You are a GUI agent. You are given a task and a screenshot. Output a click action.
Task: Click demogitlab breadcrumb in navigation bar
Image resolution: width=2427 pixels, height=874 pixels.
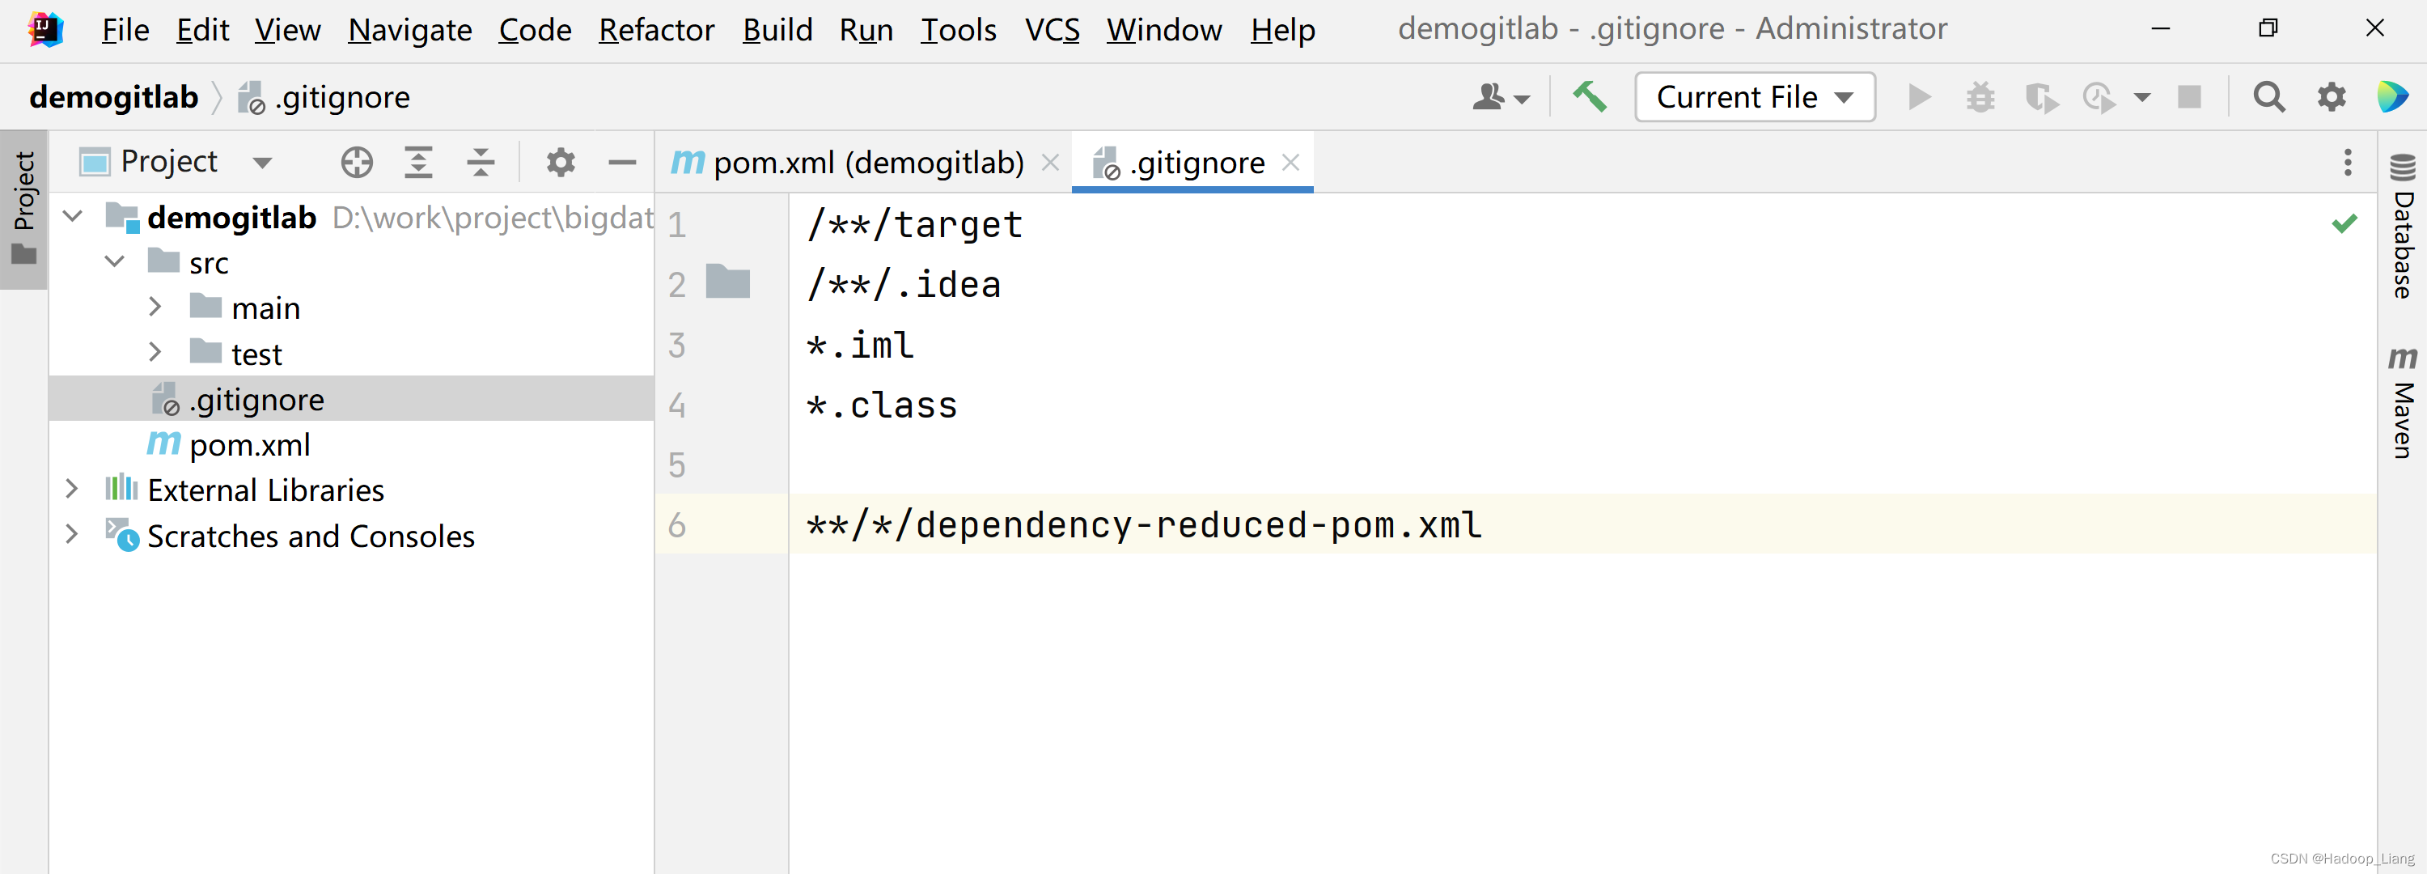click(x=114, y=97)
